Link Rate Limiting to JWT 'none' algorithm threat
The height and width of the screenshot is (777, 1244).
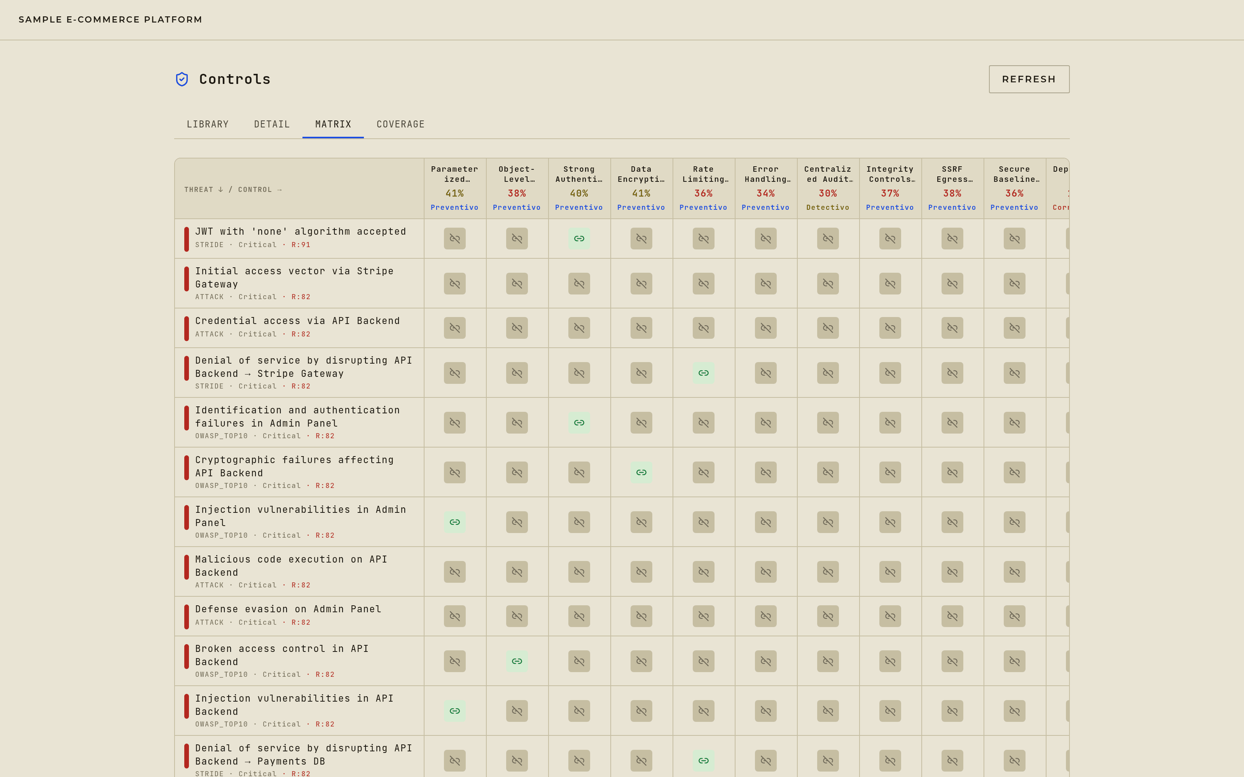[703, 239]
